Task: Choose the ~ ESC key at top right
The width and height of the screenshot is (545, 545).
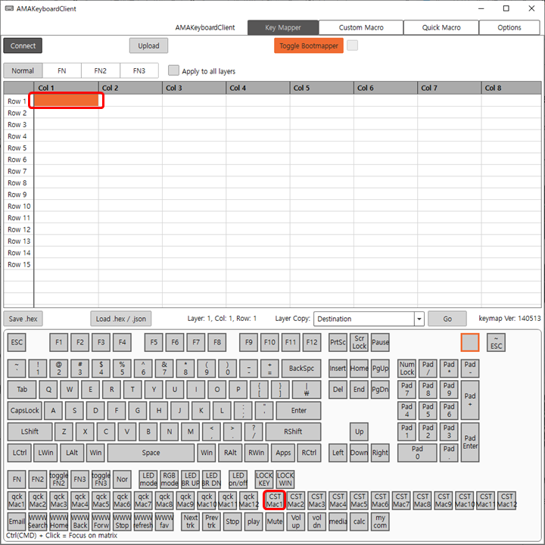Action: point(496,342)
